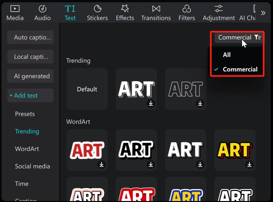The width and height of the screenshot is (273, 202).
Task: Choose the Default text thumbnail
Action: 87,89
